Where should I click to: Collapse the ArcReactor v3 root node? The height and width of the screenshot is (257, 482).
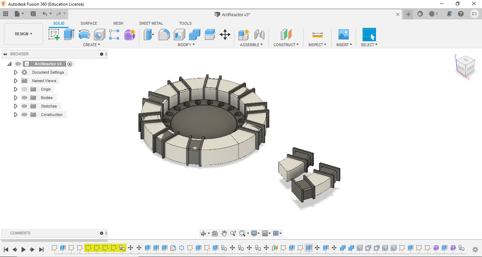(x=9, y=64)
